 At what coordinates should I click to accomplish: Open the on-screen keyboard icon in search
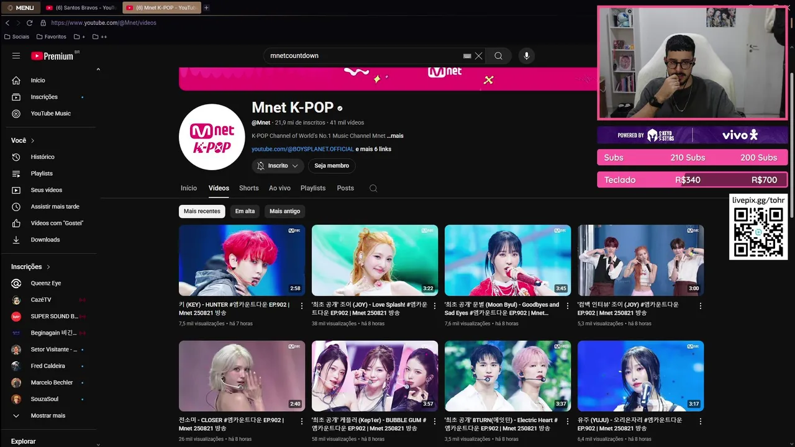tap(467, 56)
